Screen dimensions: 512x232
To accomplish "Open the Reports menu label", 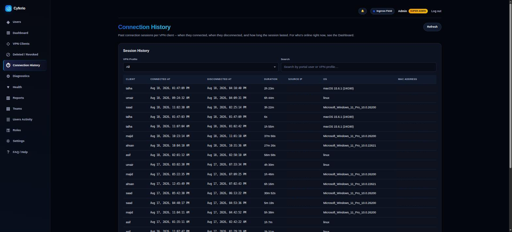I will click(18, 98).
